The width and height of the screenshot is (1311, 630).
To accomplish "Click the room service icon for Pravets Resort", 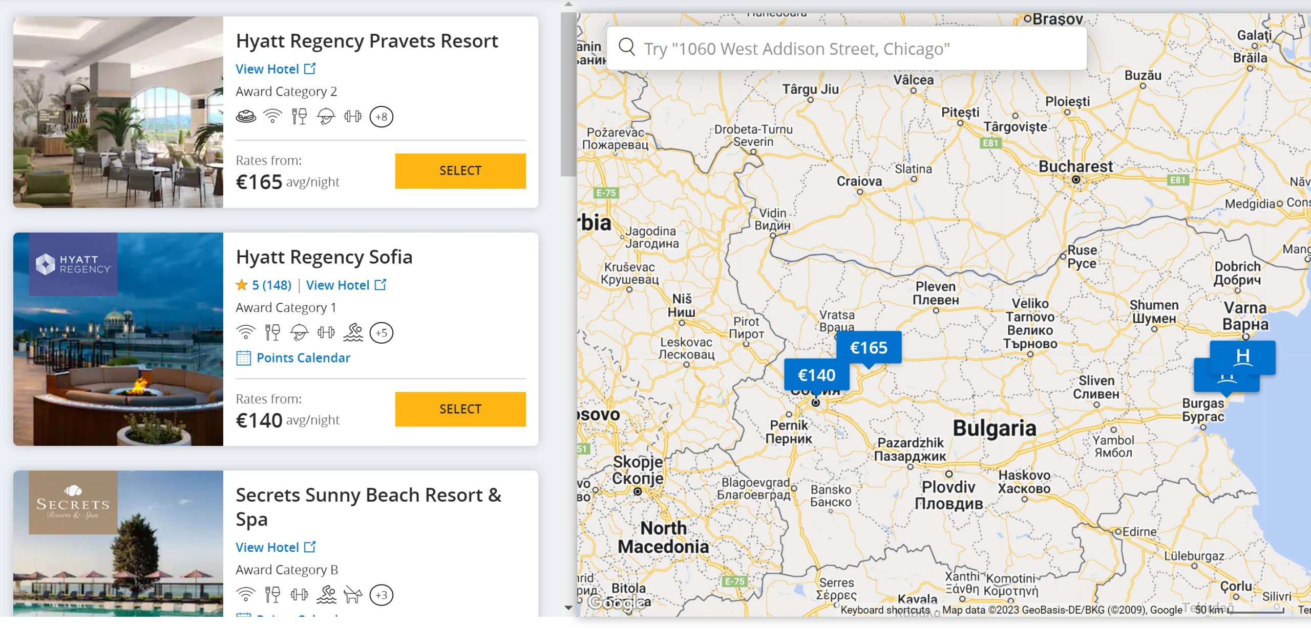I will coord(326,117).
